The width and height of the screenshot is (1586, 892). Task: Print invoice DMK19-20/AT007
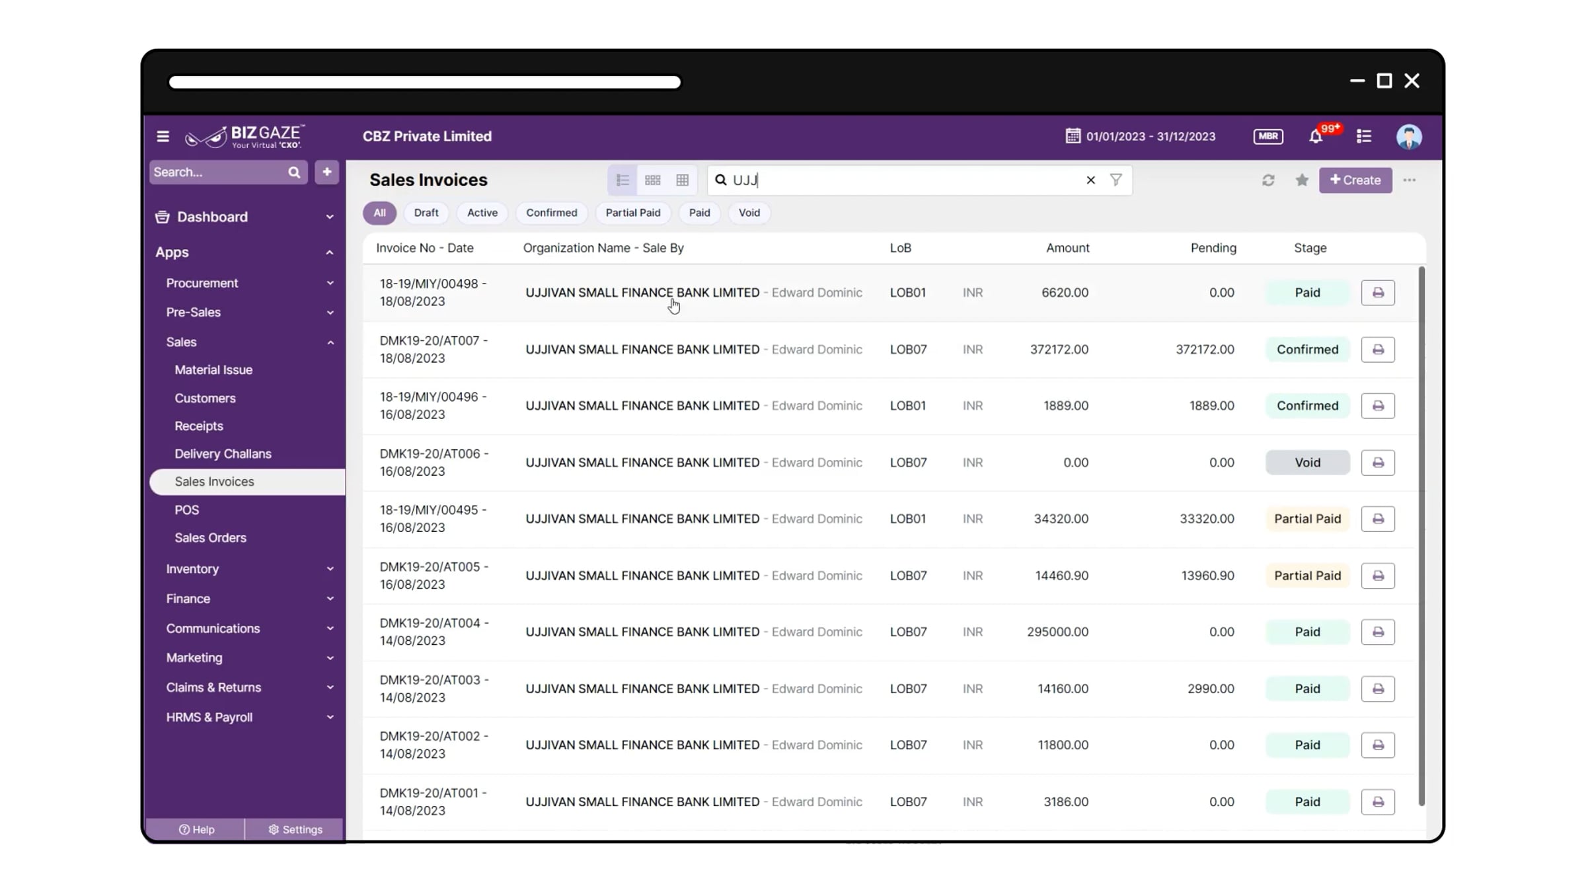pyautogui.click(x=1378, y=350)
